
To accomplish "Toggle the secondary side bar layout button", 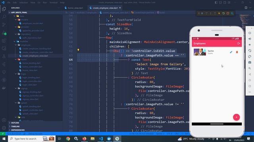I will (x=225, y=2).
